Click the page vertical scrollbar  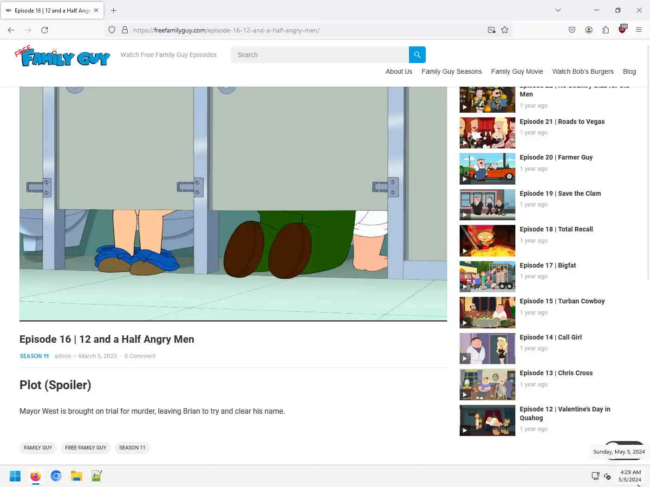[x=648, y=162]
